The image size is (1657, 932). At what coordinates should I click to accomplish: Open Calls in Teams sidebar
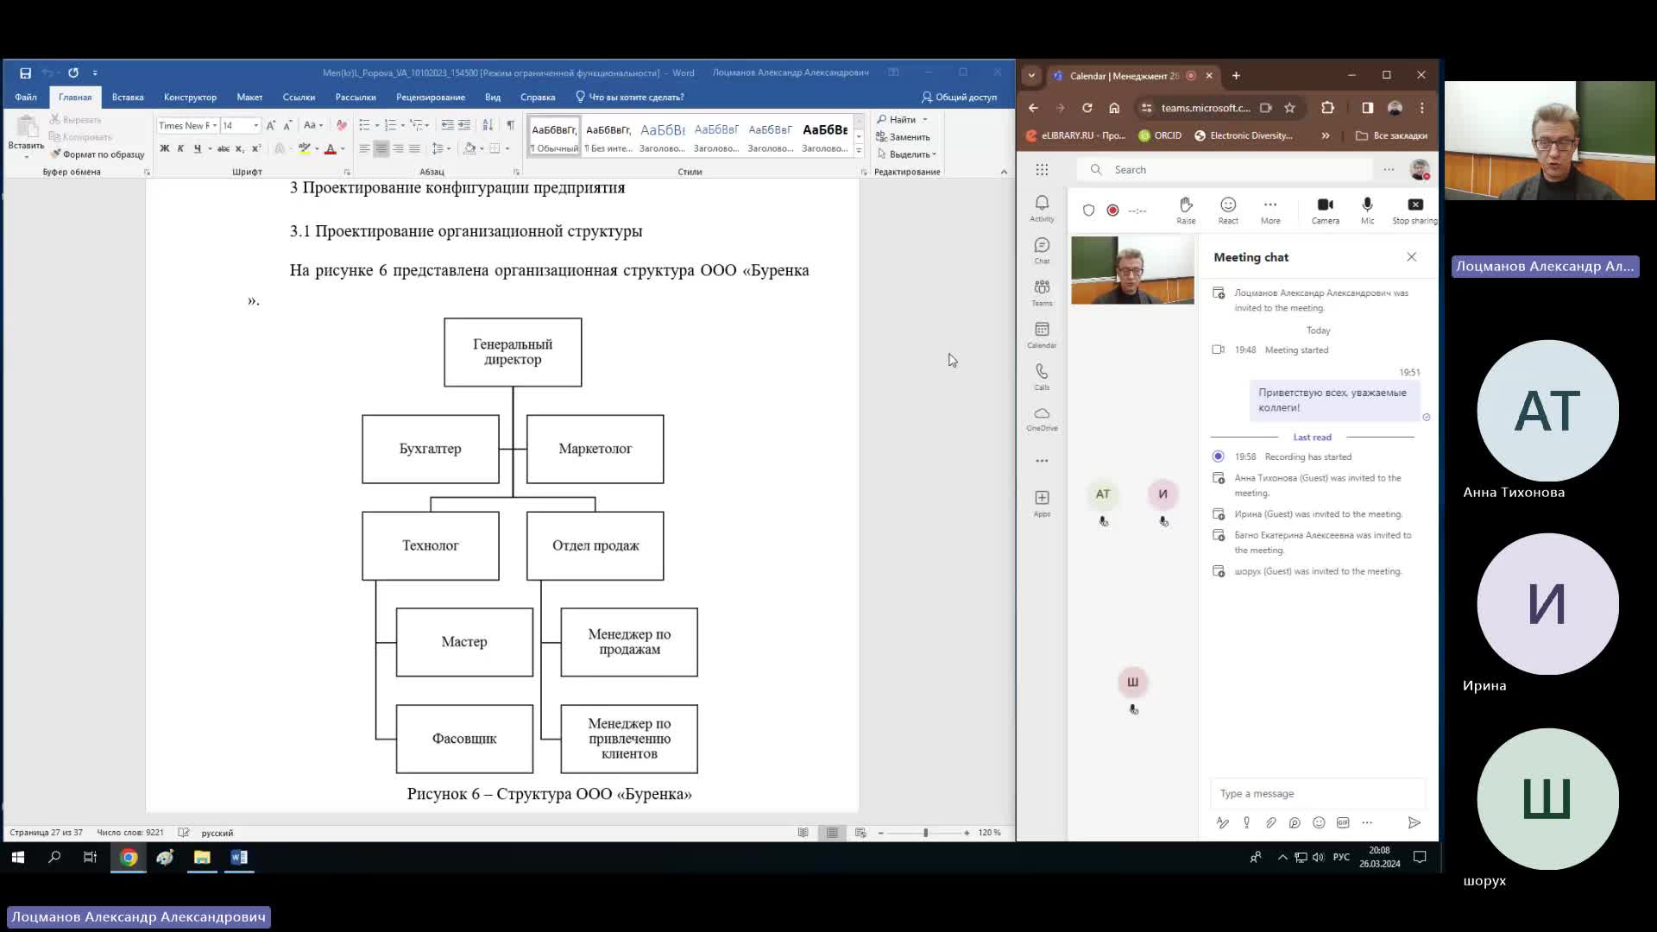coord(1042,377)
